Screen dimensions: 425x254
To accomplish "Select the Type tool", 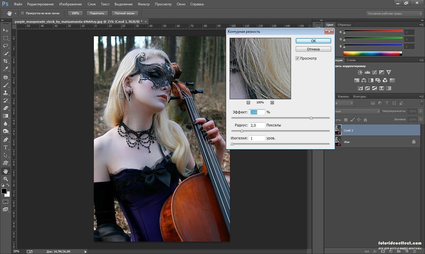I will (x=6, y=147).
